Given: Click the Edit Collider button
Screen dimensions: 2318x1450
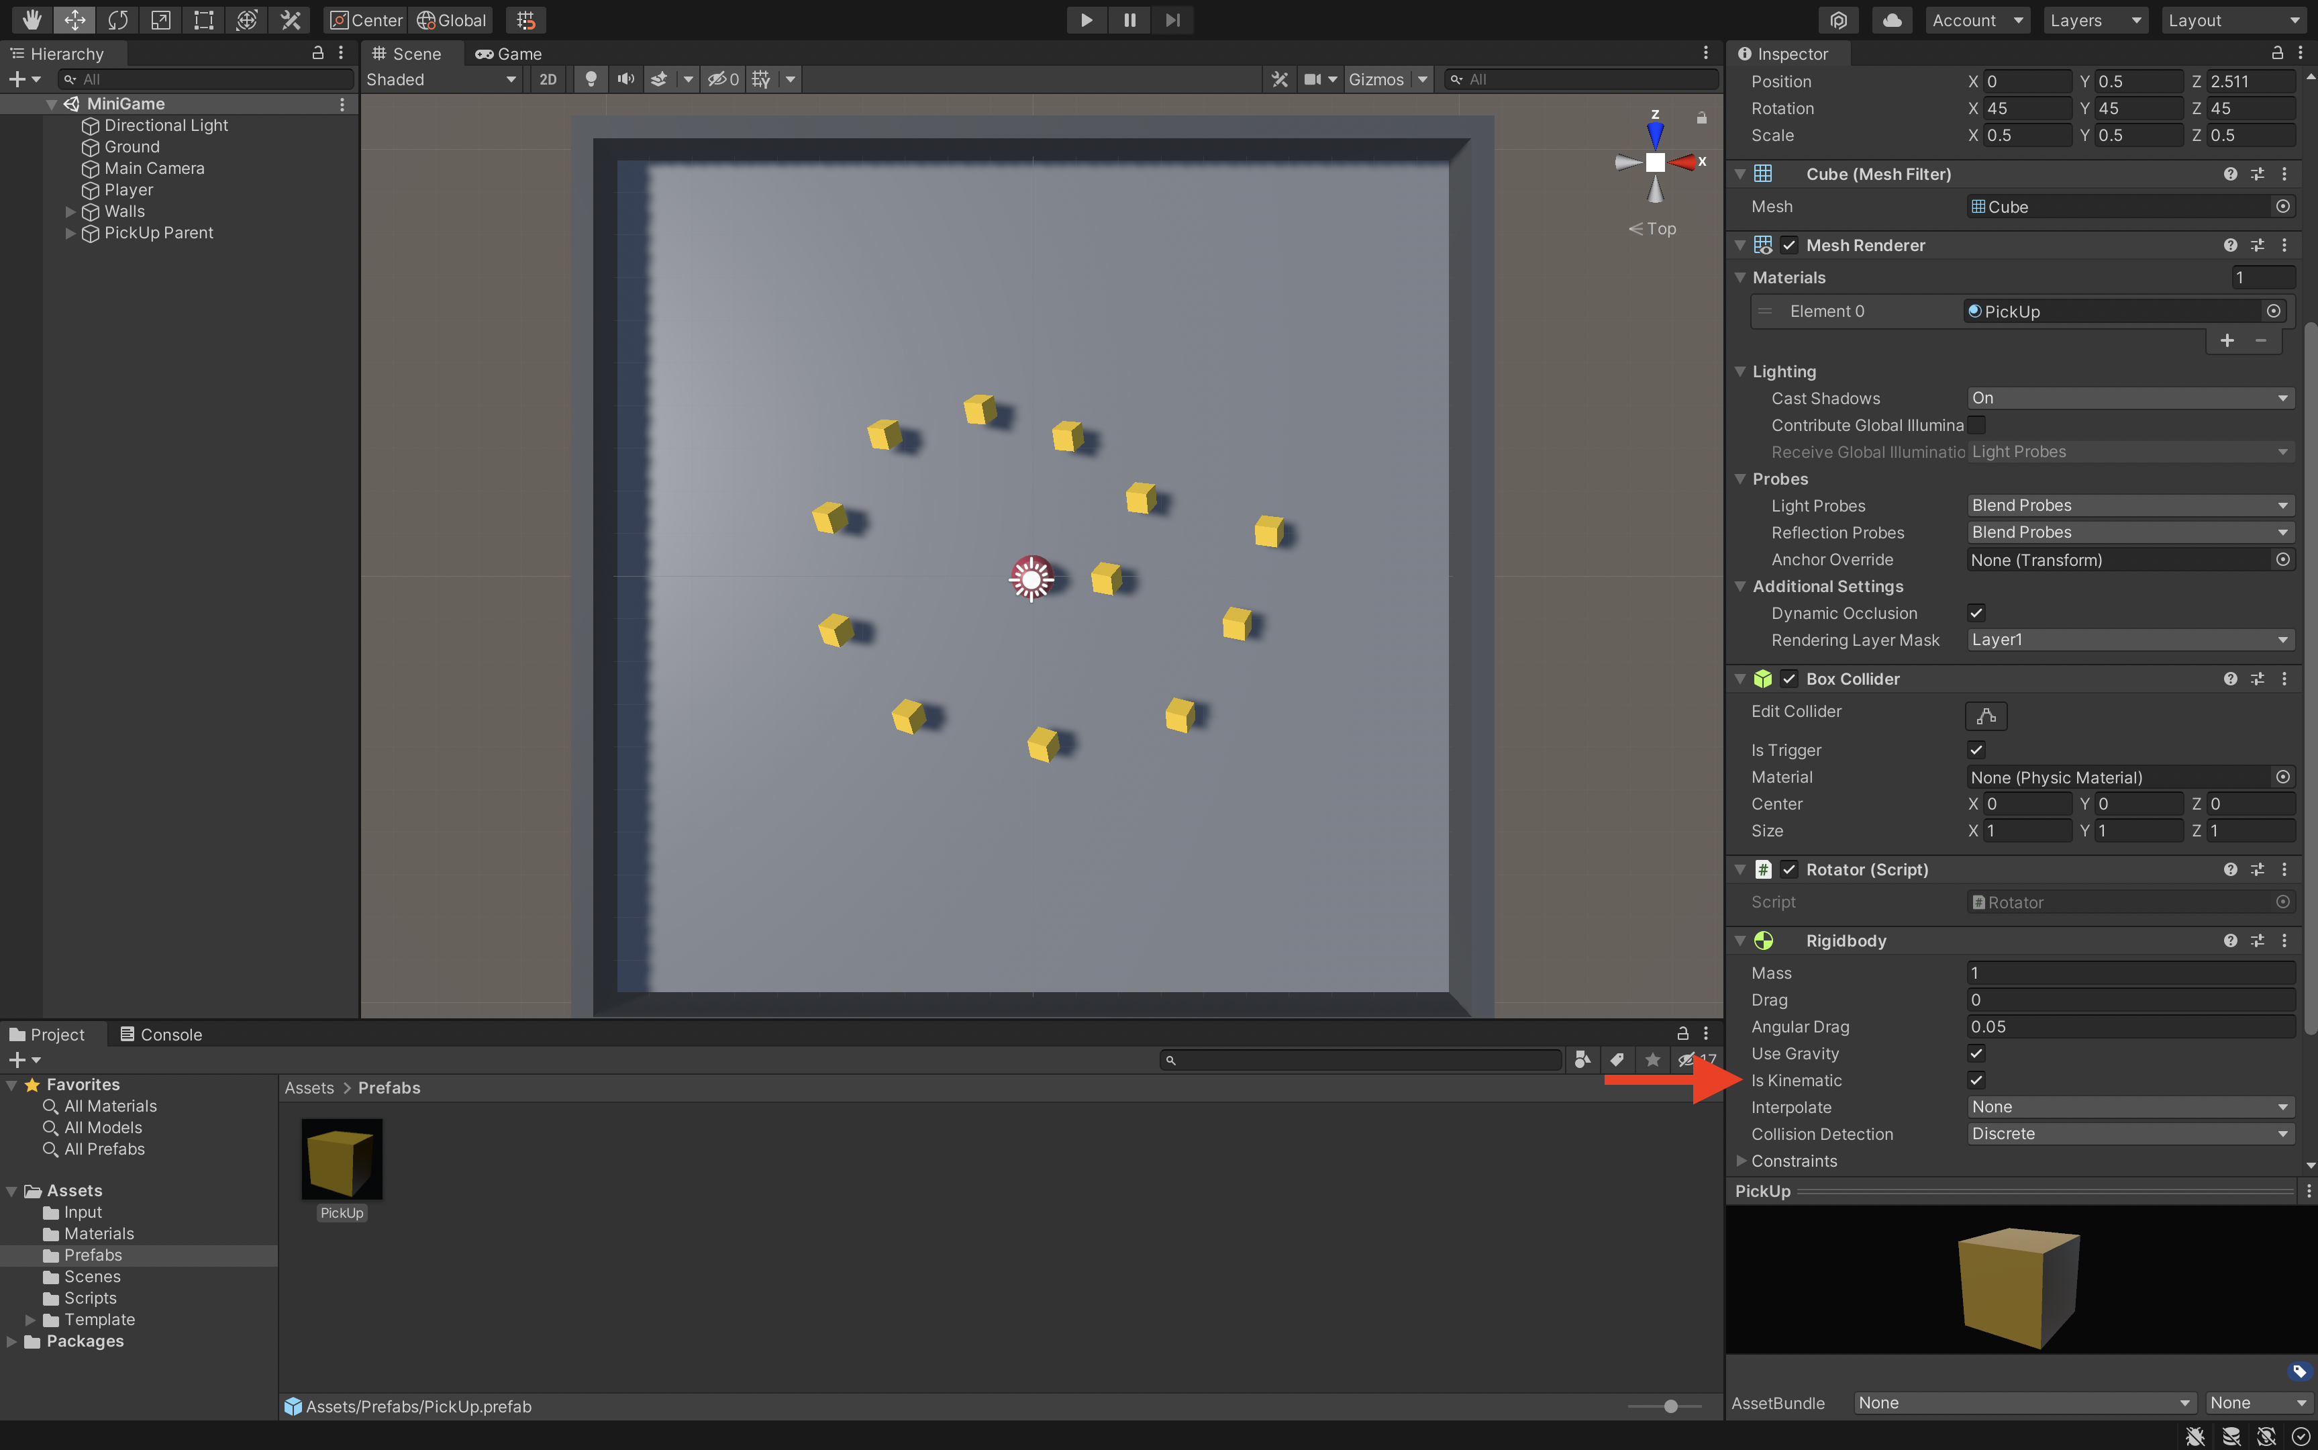Looking at the screenshot, I should pos(1985,716).
